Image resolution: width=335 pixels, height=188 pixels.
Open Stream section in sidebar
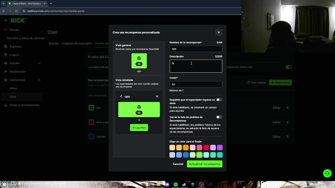coord(14,30)
